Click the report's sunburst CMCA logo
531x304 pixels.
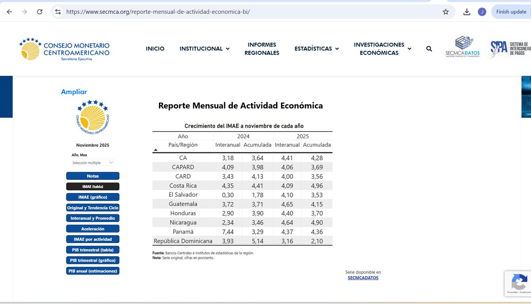[92, 117]
